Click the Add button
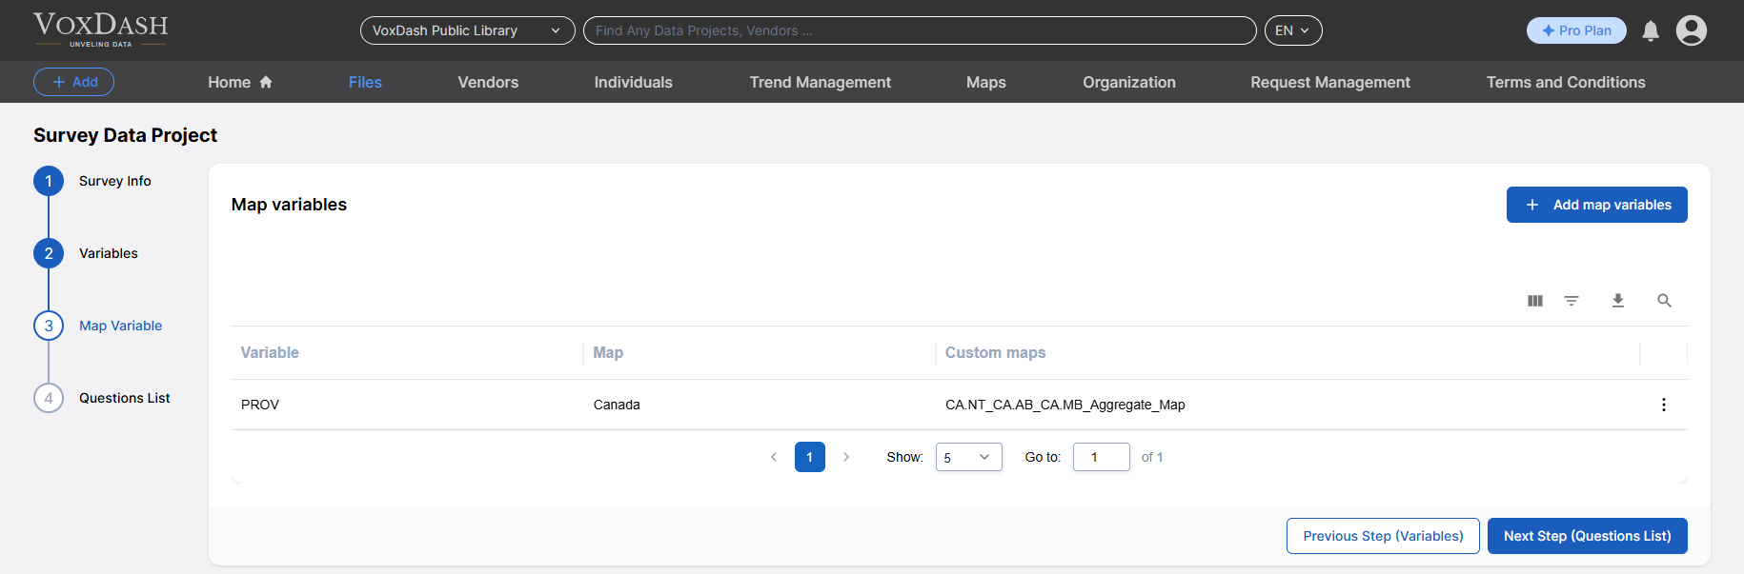 pos(73,82)
